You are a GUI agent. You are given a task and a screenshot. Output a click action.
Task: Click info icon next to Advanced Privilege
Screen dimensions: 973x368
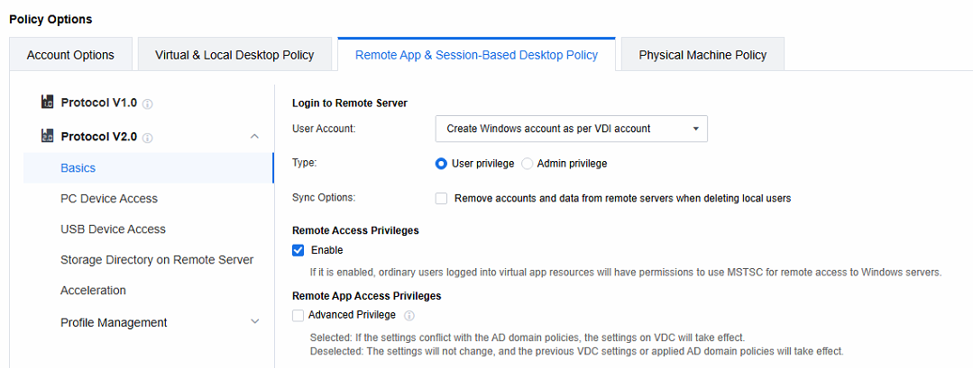click(x=409, y=316)
